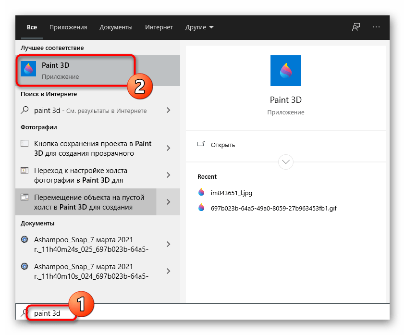The height and width of the screenshot is (335, 405).
Task: Expand arrow for paint 3d web search result
Action: point(168,110)
